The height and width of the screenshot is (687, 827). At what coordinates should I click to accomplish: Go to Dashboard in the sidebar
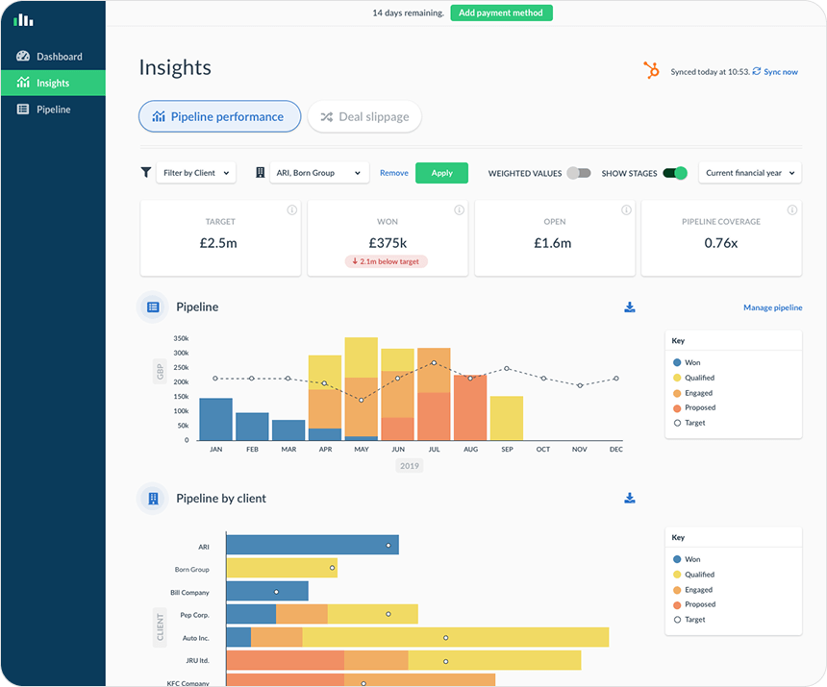tap(59, 57)
